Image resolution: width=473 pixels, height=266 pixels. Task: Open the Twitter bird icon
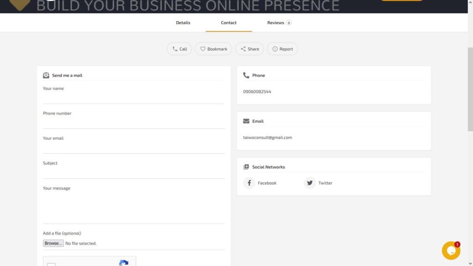tap(309, 183)
